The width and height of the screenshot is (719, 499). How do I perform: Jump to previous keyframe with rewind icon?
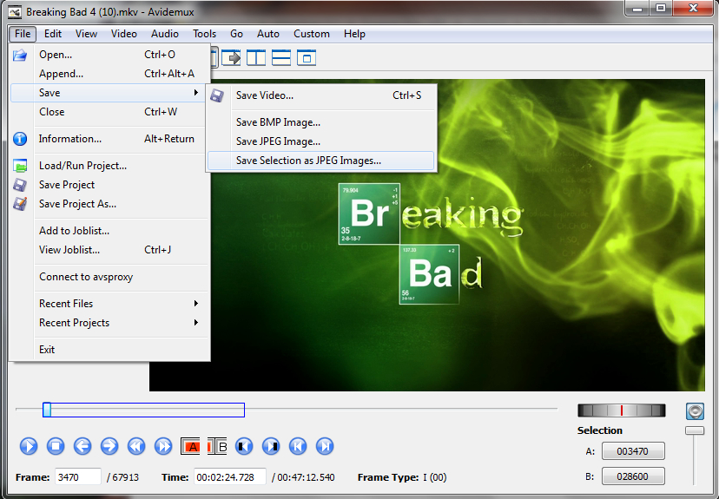click(x=136, y=446)
